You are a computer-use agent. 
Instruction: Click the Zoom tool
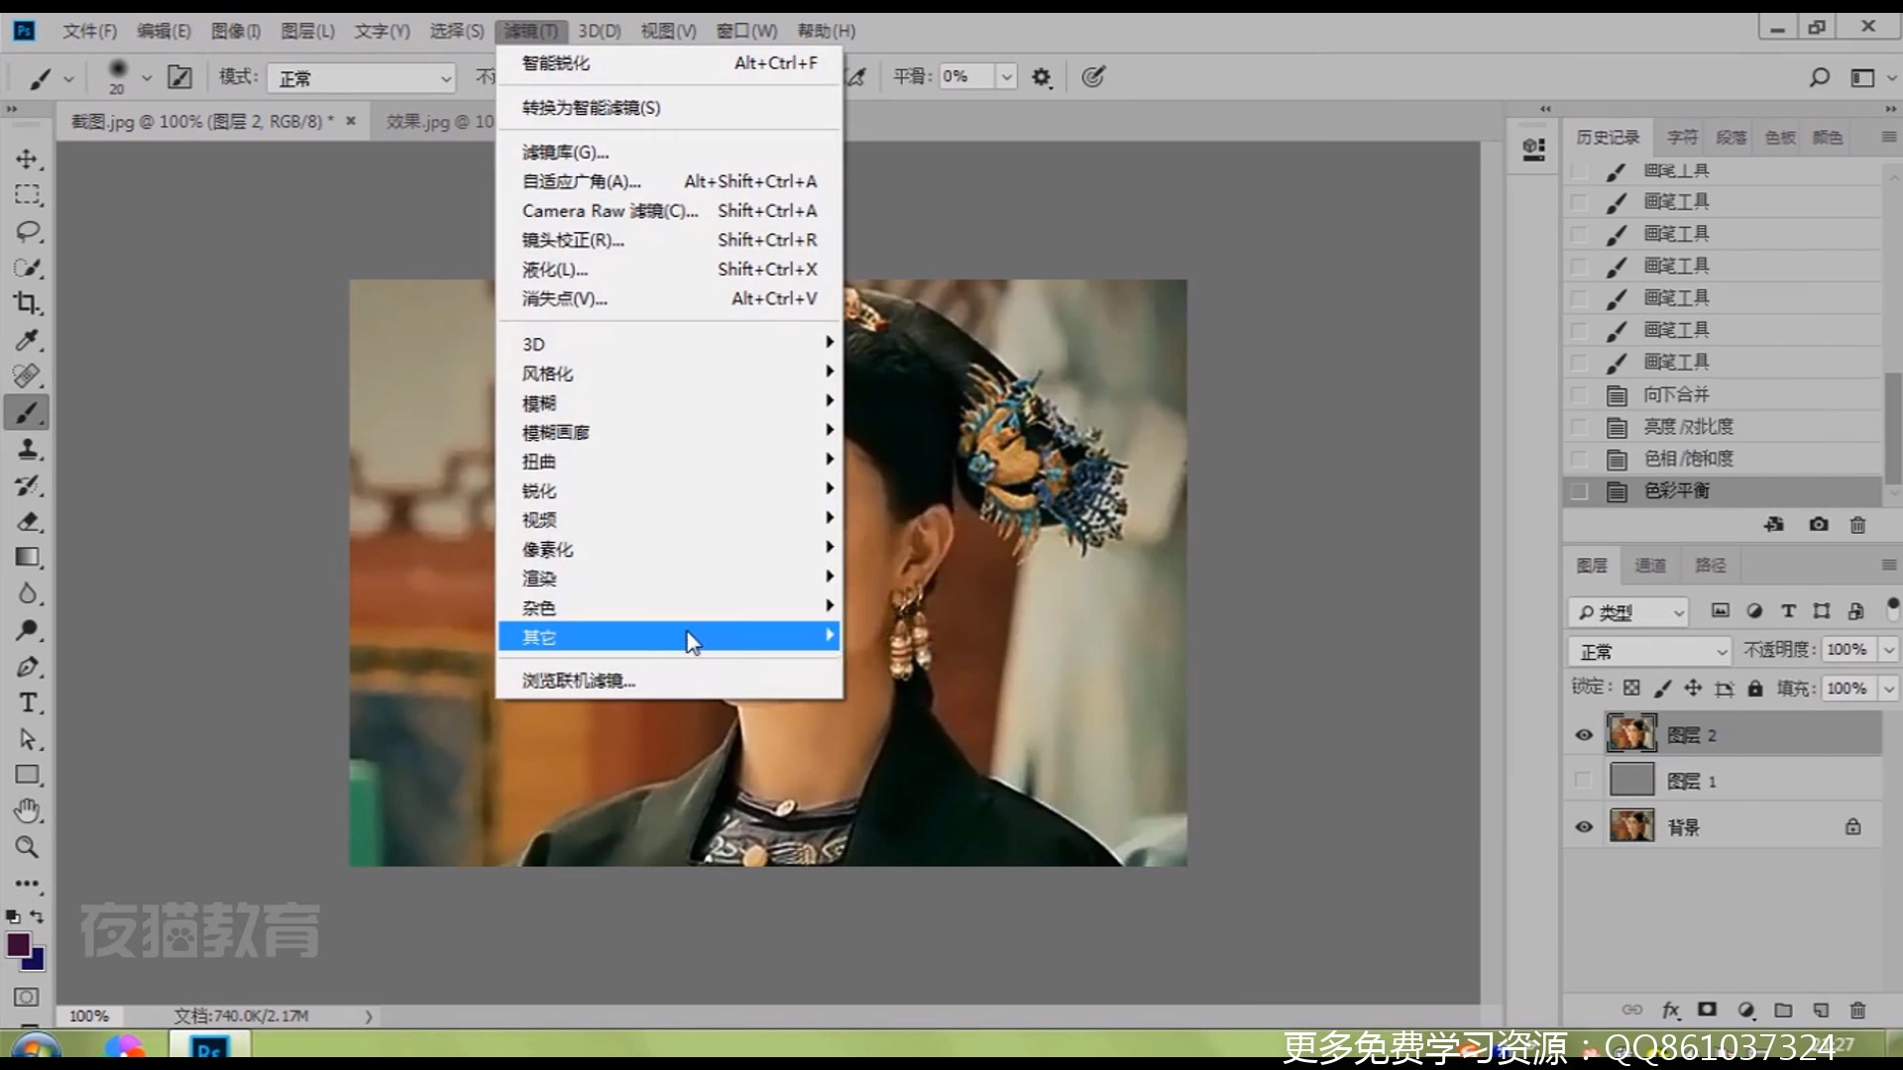[27, 848]
